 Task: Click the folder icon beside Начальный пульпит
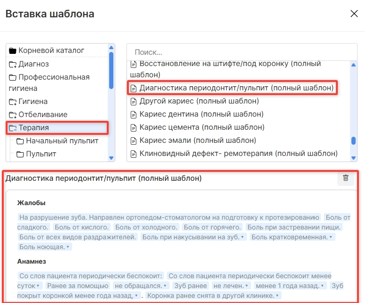tap(20, 141)
